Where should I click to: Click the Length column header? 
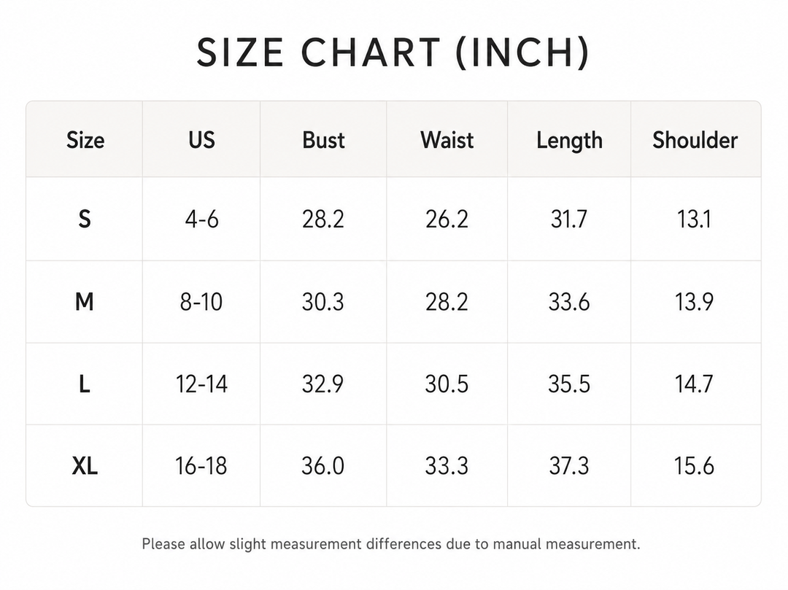569,141
